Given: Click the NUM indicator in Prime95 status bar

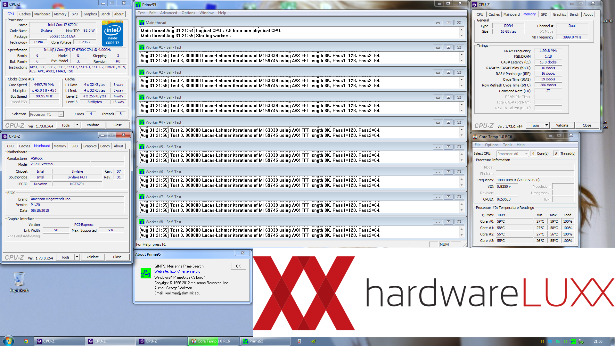Looking at the screenshot, I should click(x=444, y=244).
